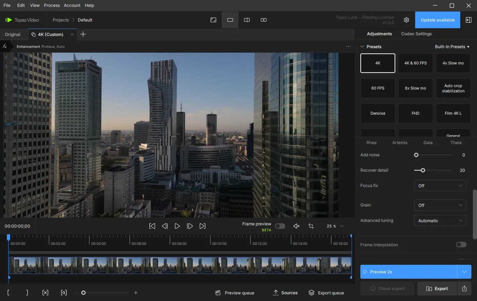Click the Export button

point(437,288)
